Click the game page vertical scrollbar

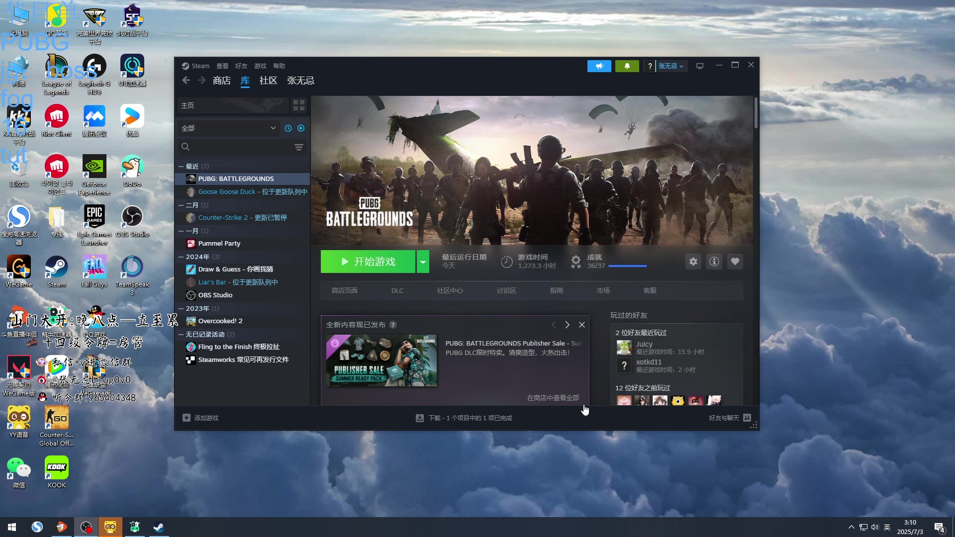[756, 113]
